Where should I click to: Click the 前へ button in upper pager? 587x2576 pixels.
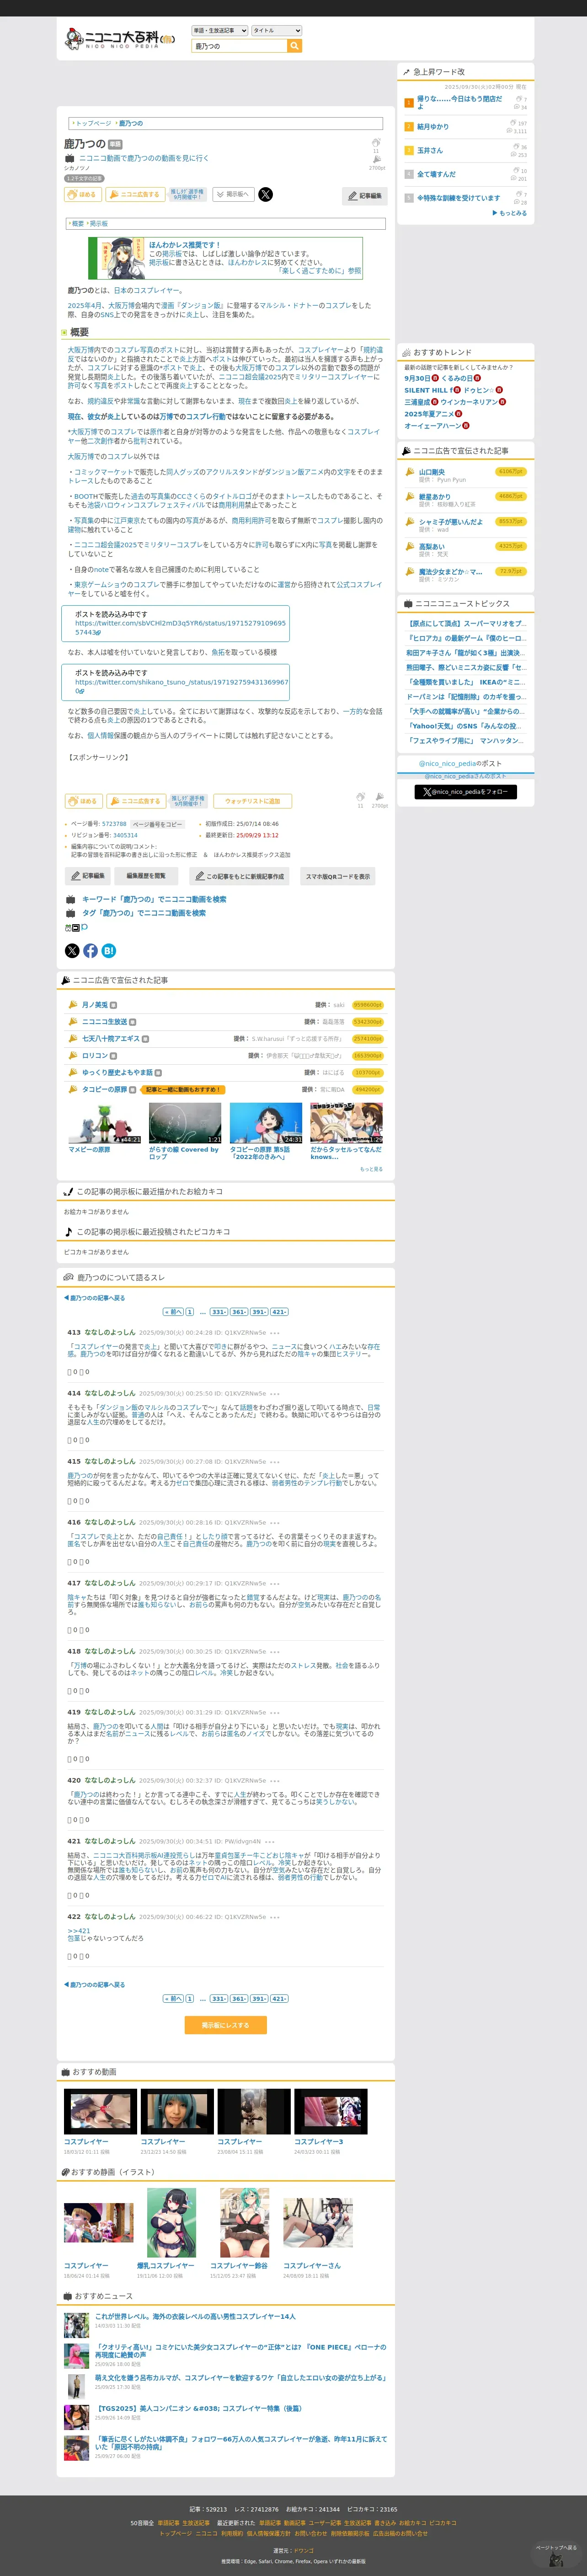(x=172, y=1312)
